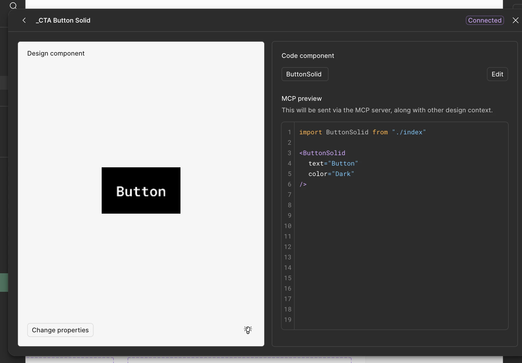Click the Design component label
This screenshot has height=363, width=522.
pyautogui.click(x=56, y=53)
